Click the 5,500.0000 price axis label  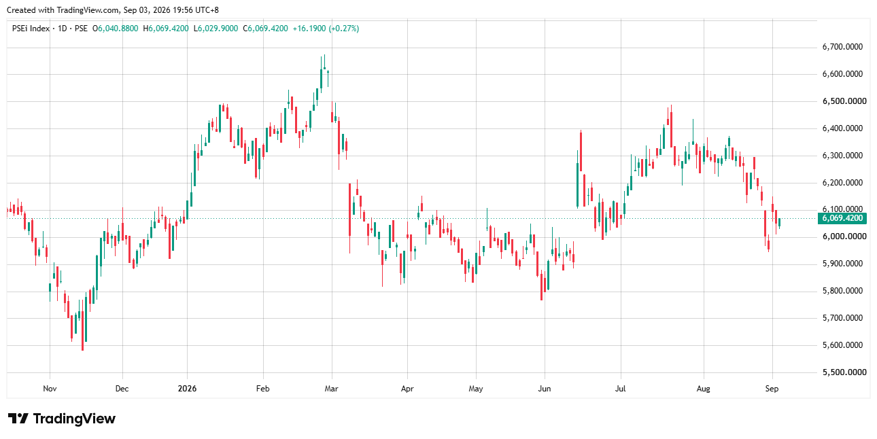842,372
